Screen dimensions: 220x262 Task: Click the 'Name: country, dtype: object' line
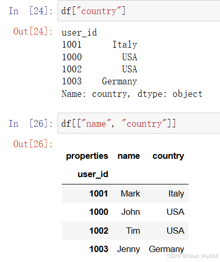coord(132,94)
